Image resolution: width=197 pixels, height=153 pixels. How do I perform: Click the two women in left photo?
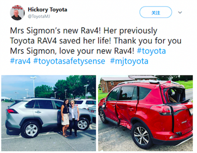click(70, 118)
